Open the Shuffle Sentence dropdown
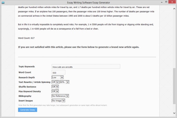Image resolution: width=177 pixels, height=118 pixels. pyautogui.click(x=55, y=87)
